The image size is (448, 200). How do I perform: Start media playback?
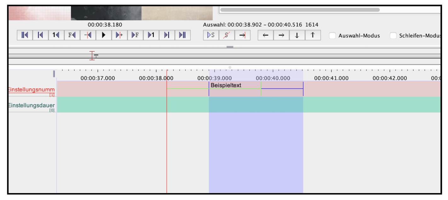[x=103, y=35]
